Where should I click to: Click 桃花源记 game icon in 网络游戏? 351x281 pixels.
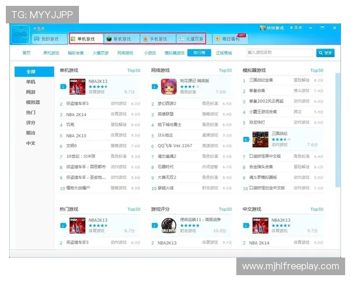point(169,87)
